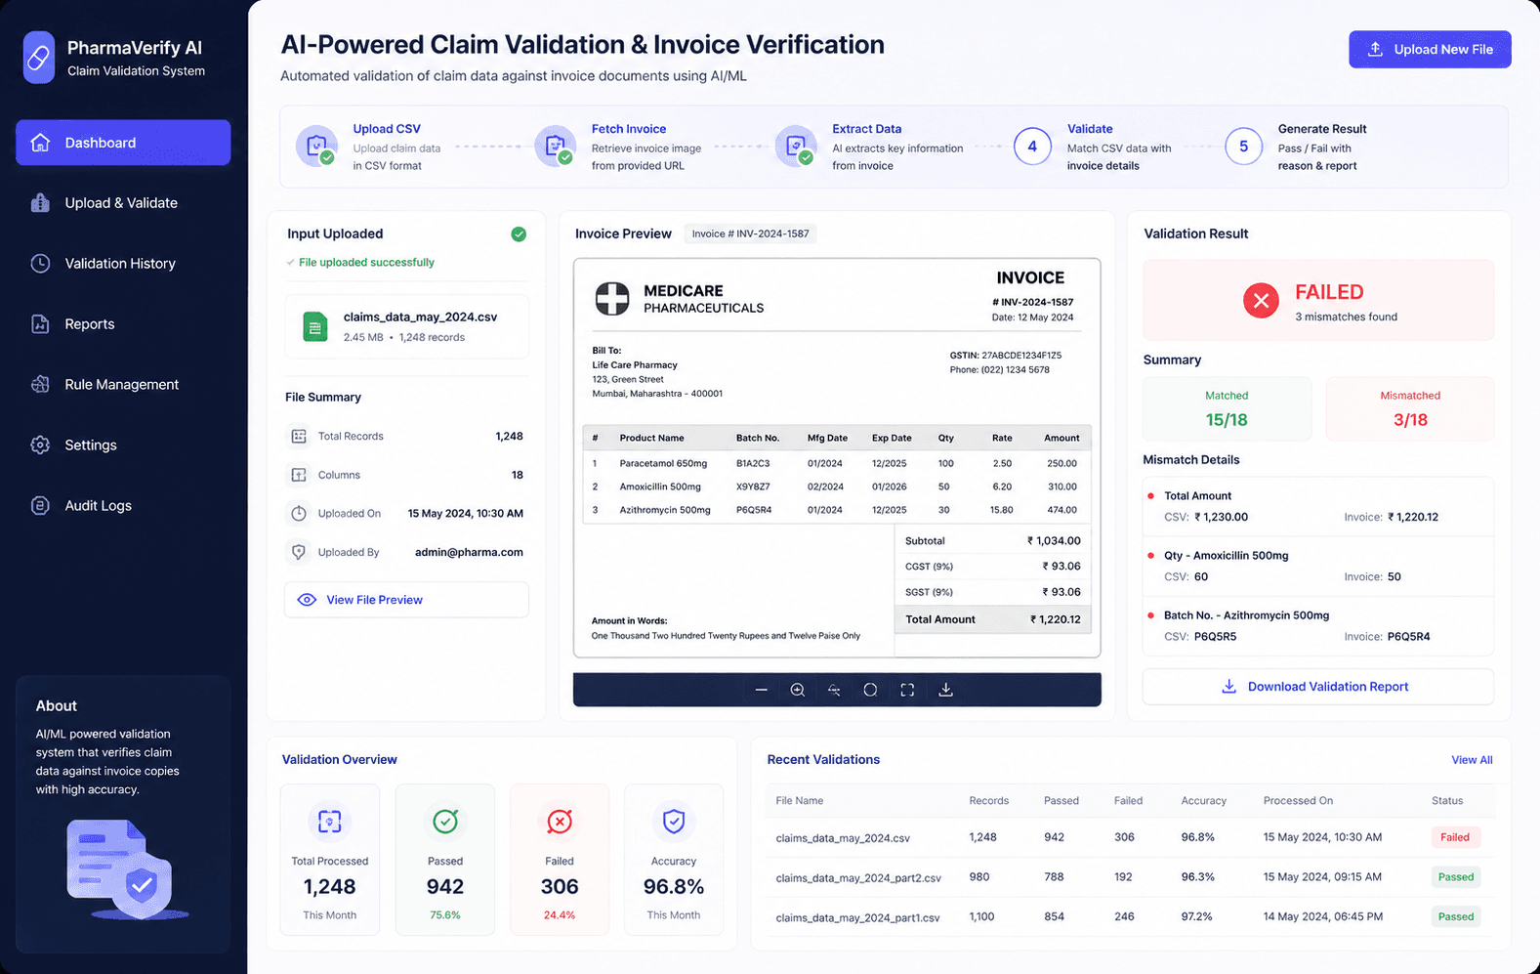Select the Total Amount mismatch entry

tap(1318, 507)
